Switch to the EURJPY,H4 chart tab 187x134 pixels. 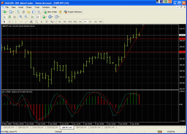95,127
